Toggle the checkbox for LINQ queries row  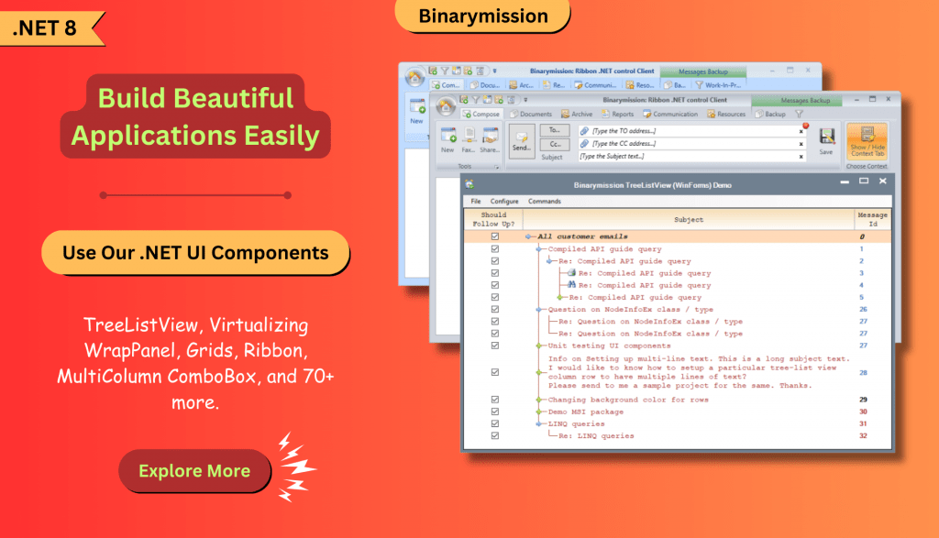pyautogui.click(x=494, y=423)
